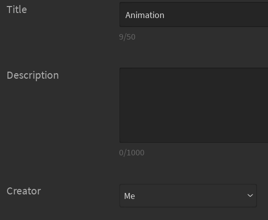The width and height of the screenshot is (268, 220).
Task: Place cursor after the word Animation
Action: click(x=165, y=15)
